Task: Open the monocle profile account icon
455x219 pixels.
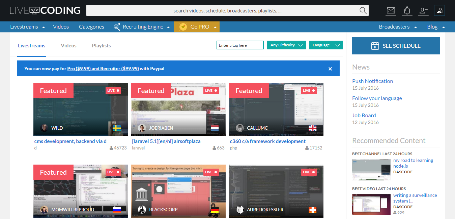Action: (x=439, y=10)
